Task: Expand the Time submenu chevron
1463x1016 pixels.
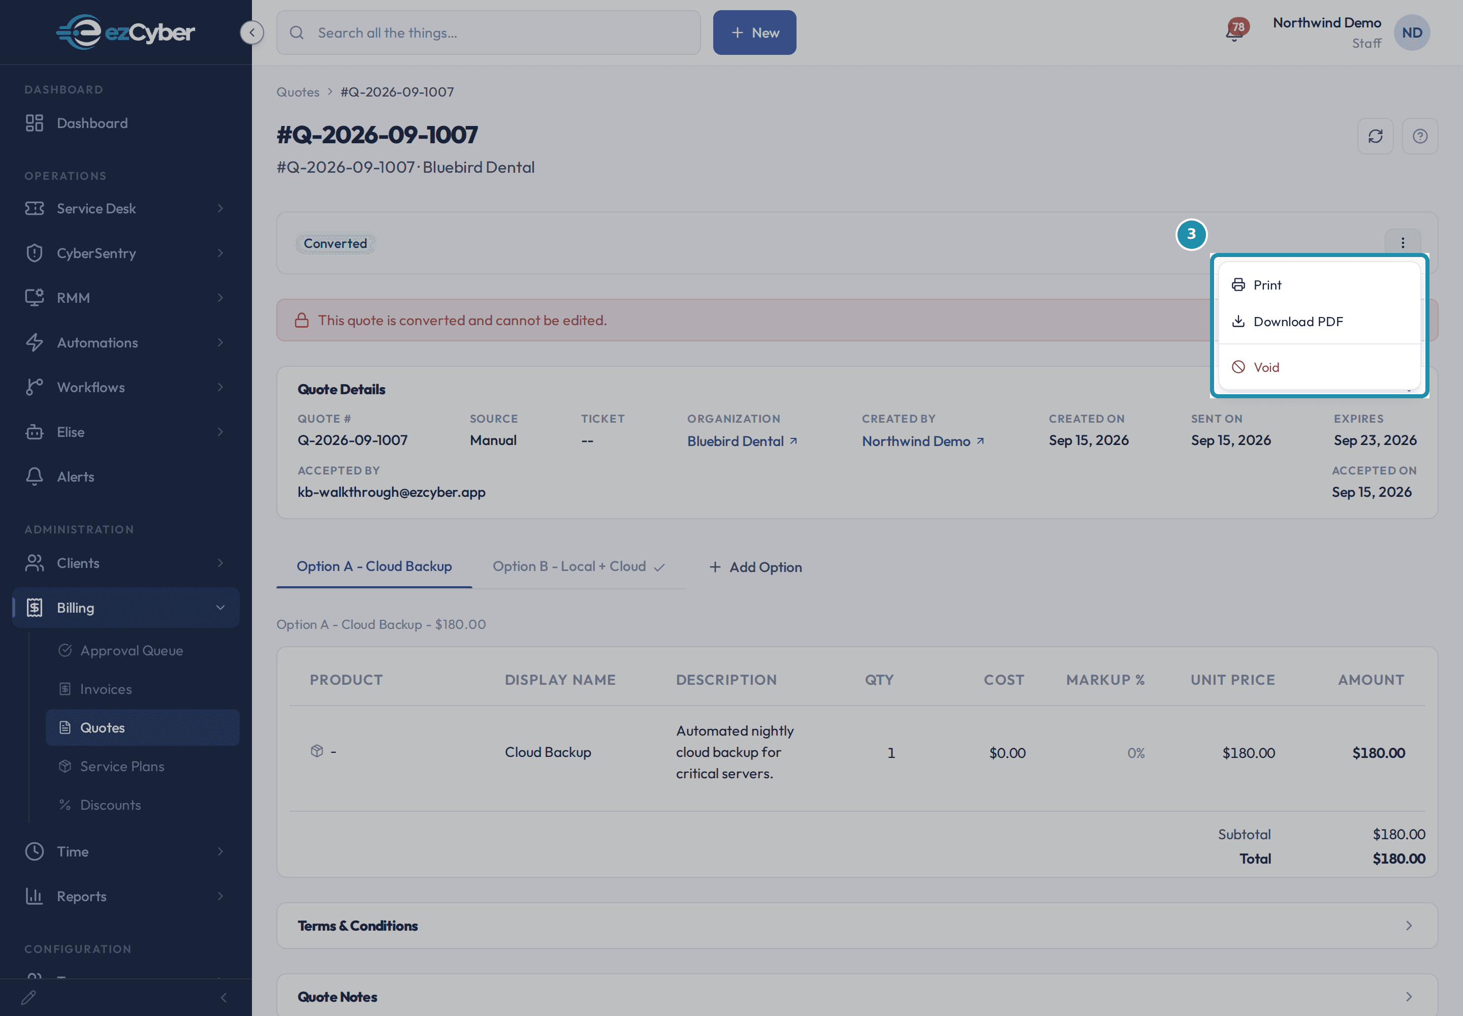Action: coord(220,852)
